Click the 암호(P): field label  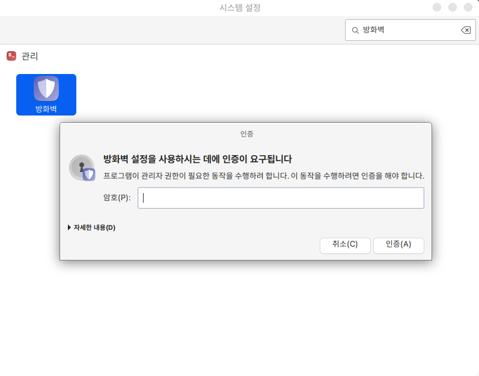coord(117,198)
